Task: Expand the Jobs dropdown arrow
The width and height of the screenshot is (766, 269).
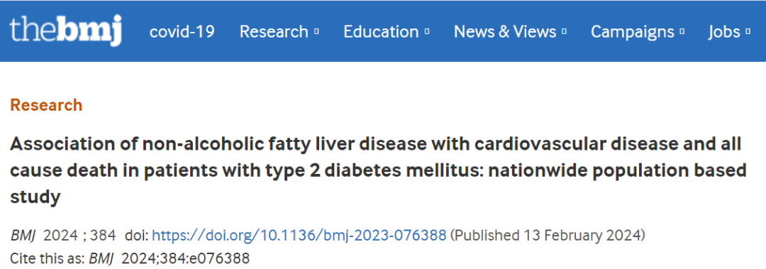Action: click(748, 32)
